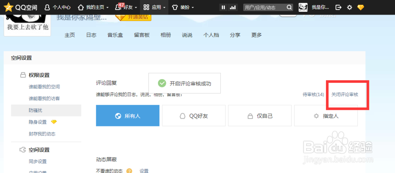Open 谁能看我的空间 in sidebar
This screenshot has width=395, height=173.
tap(44, 87)
